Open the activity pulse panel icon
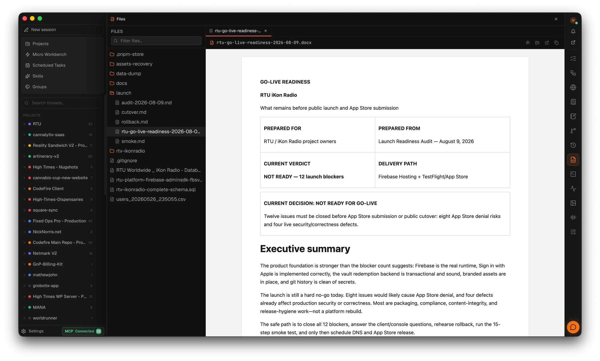The width and height of the screenshot is (600, 361). pyautogui.click(x=573, y=188)
